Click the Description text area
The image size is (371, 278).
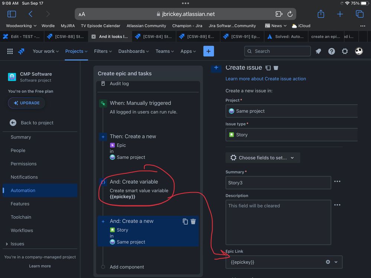278,222
